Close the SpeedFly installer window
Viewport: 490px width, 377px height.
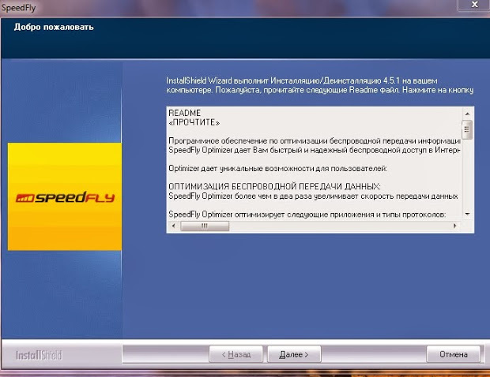[x=474, y=5]
